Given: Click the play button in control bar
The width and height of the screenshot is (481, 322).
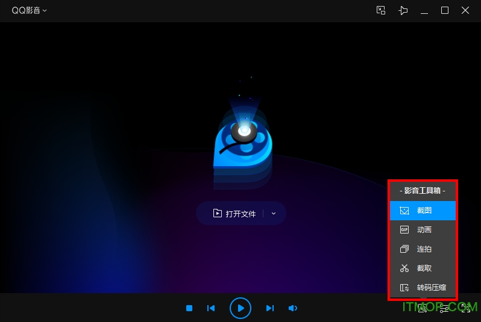Looking at the screenshot, I should coord(241,308).
